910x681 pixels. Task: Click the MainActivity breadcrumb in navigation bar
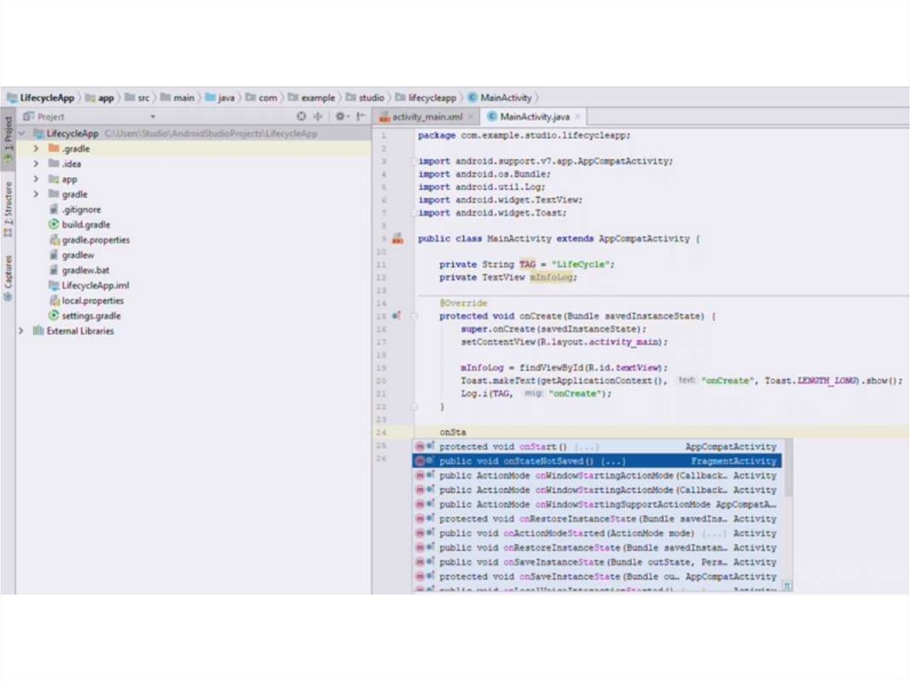504,98
